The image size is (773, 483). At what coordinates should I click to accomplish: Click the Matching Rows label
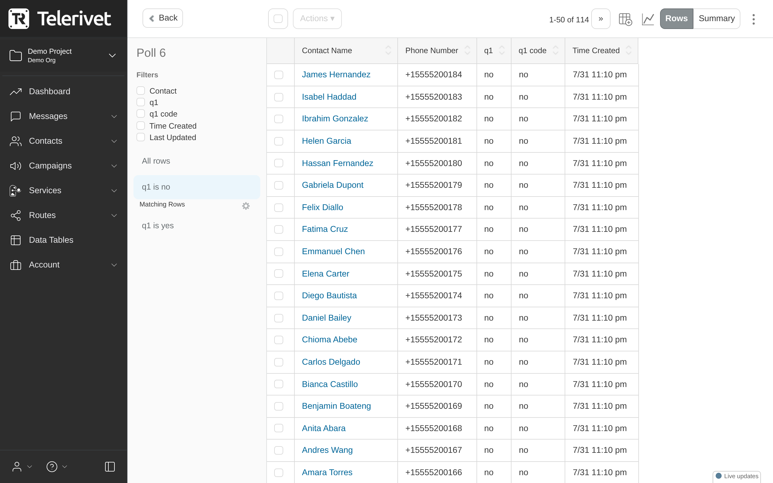click(x=162, y=204)
